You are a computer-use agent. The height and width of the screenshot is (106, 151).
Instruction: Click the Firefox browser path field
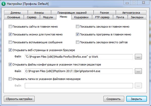(x=79, y=57)
